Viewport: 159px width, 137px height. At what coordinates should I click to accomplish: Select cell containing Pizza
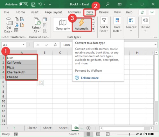tap(22, 67)
